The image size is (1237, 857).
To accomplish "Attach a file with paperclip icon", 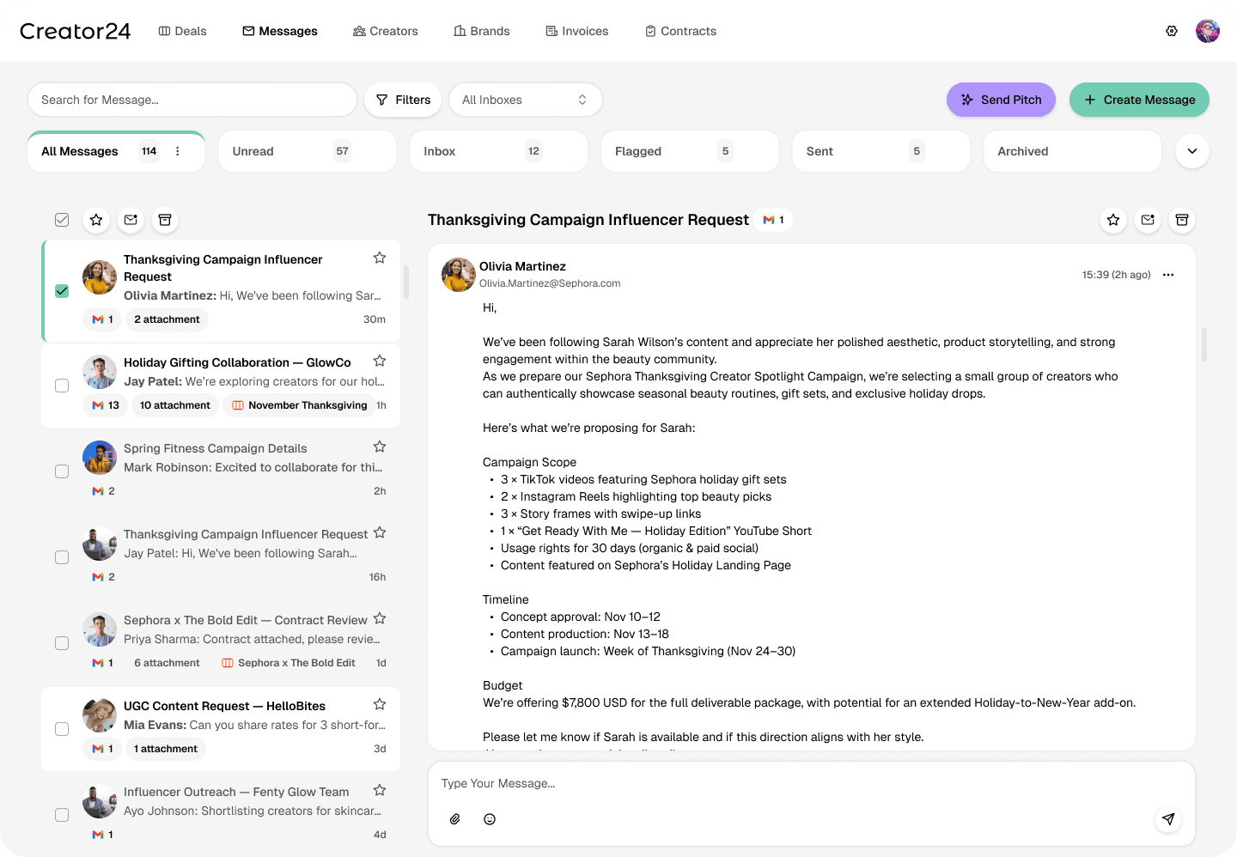I will pos(455,819).
